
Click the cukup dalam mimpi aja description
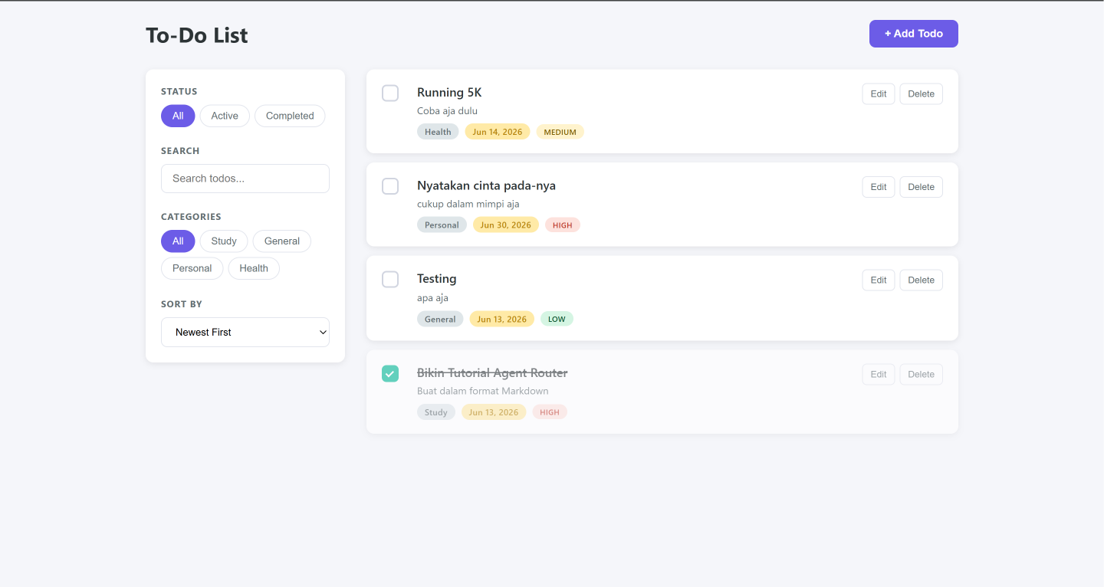point(468,204)
